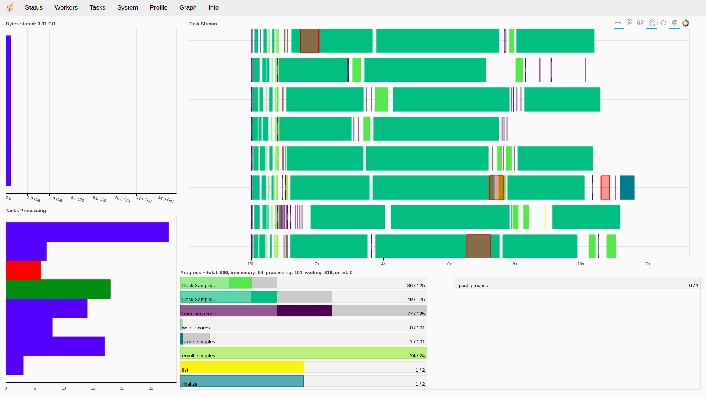Reset the Task Stream view
Viewport: 706px width, 397px height.
pyautogui.click(x=663, y=23)
